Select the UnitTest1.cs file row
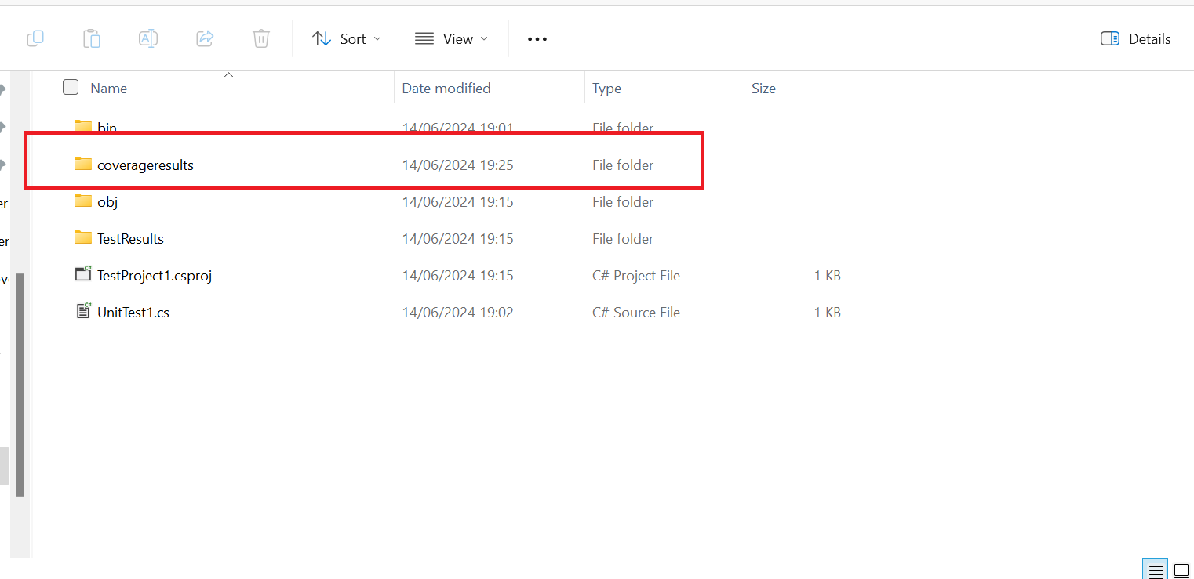This screenshot has height=579, width=1194. coord(133,312)
